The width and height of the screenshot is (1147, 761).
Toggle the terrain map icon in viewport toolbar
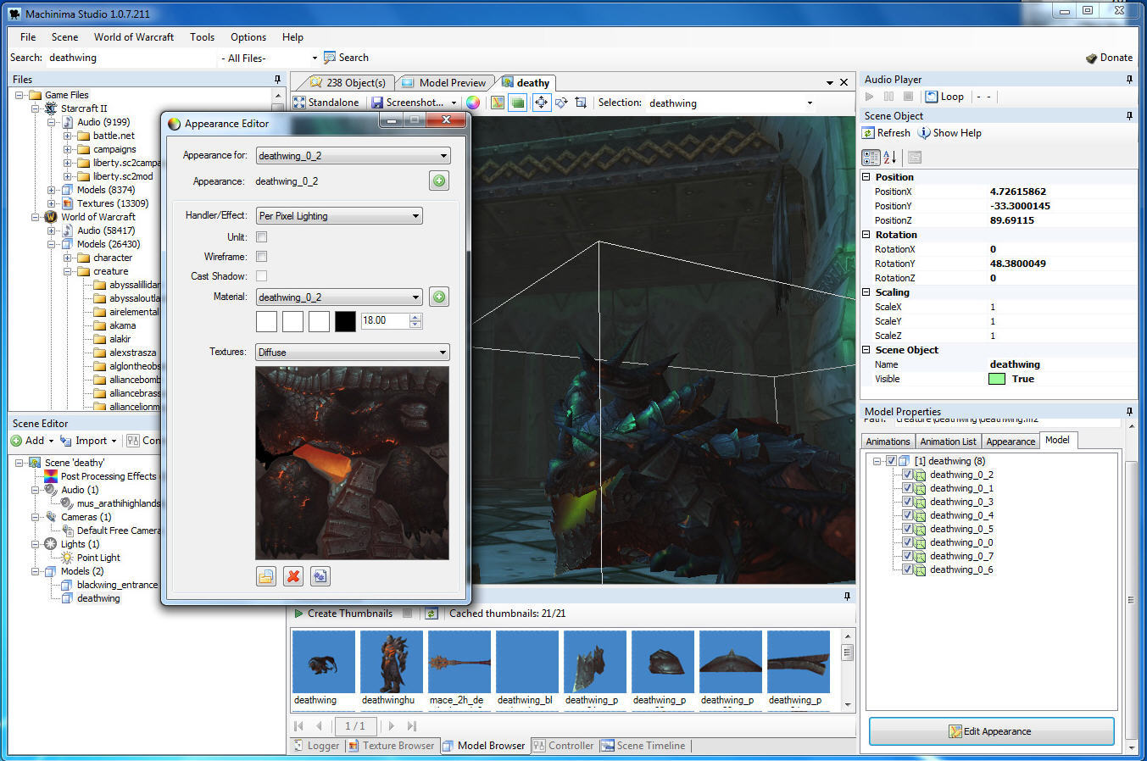point(498,103)
